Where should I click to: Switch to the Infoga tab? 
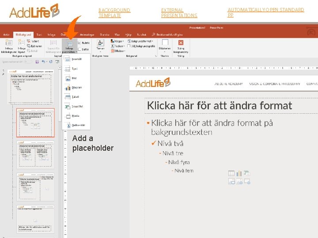pos(51,35)
